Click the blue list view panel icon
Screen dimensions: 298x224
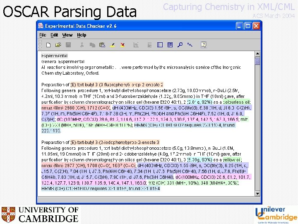pyautogui.click(x=170, y=45)
